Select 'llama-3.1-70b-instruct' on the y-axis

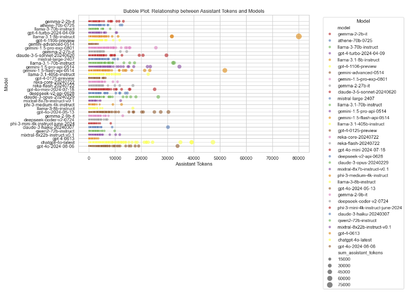tap(53, 63)
